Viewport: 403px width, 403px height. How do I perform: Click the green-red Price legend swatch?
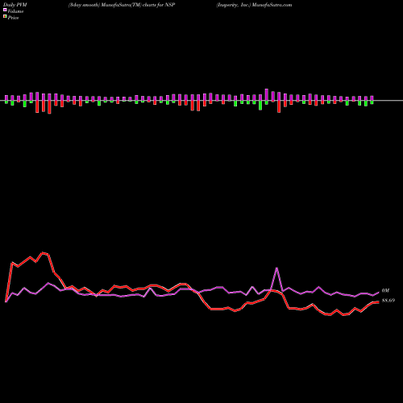pos(5,17)
